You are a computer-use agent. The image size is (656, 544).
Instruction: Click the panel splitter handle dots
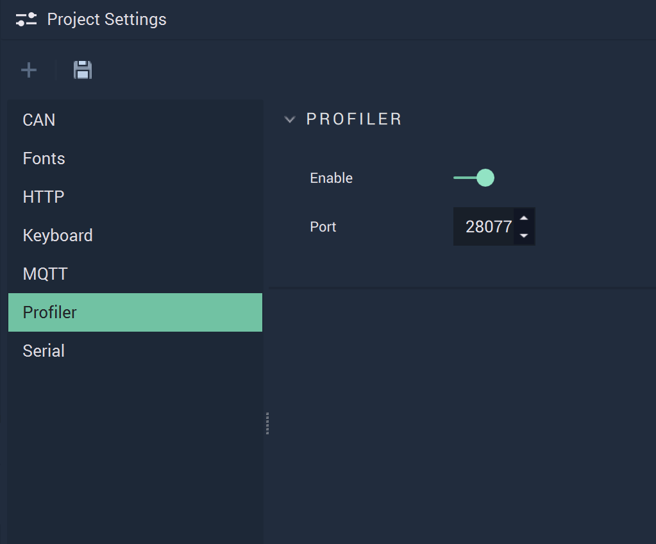(267, 423)
